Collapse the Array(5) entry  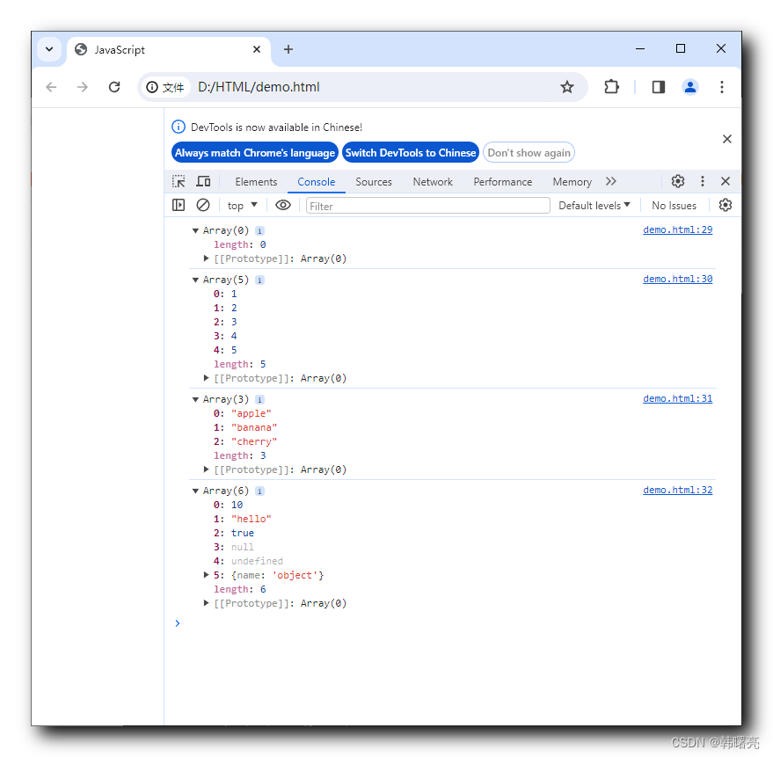click(x=196, y=280)
